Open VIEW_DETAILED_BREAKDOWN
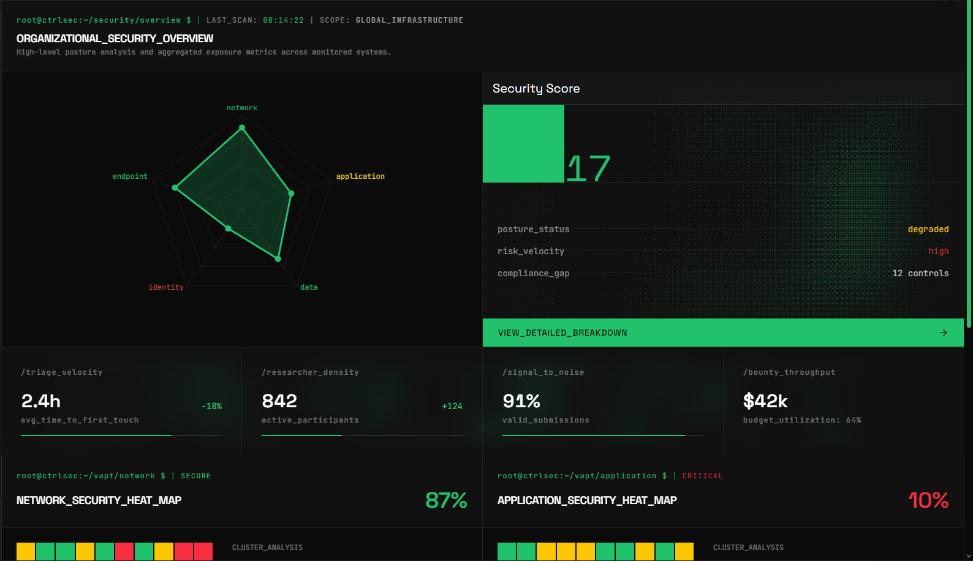Image resolution: width=973 pixels, height=561 pixels. pos(723,333)
